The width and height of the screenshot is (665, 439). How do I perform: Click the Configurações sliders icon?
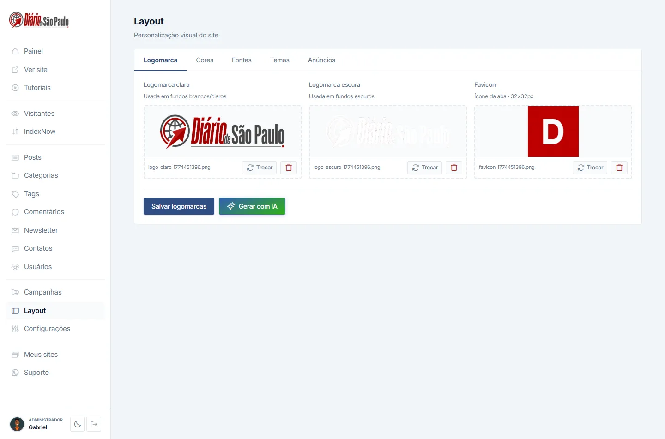(15, 329)
